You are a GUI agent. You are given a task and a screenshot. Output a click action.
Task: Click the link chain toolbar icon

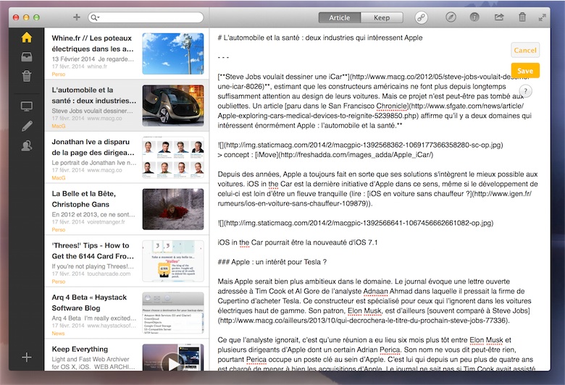pyautogui.click(x=422, y=17)
